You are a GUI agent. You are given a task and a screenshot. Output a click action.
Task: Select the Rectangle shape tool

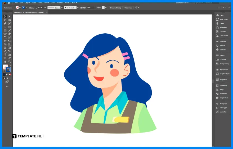point(5,30)
